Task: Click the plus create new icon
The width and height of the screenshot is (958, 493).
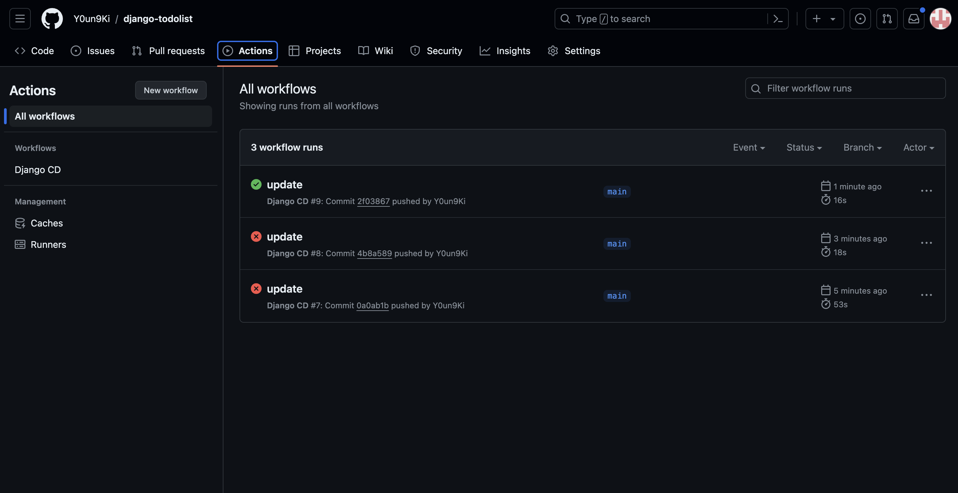Action: (816, 19)
